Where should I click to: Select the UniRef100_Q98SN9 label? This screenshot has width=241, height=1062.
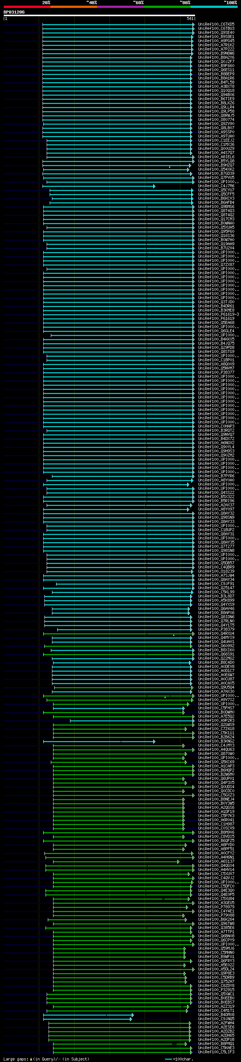tap(216, 517)
